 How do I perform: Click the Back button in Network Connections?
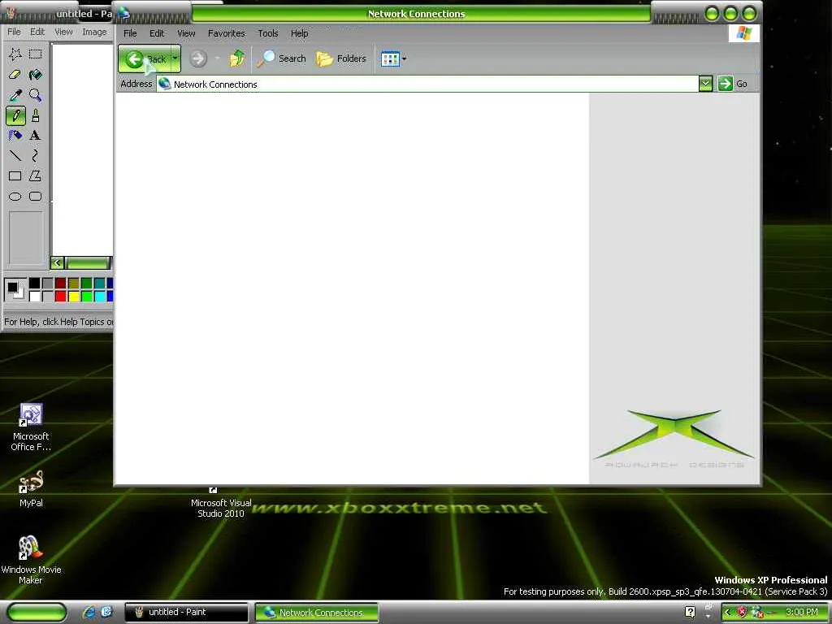coord(145,58)
